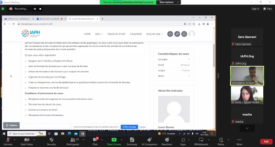275x147 pixels.
Task: Pause the recording
Action: click(35, 9)
